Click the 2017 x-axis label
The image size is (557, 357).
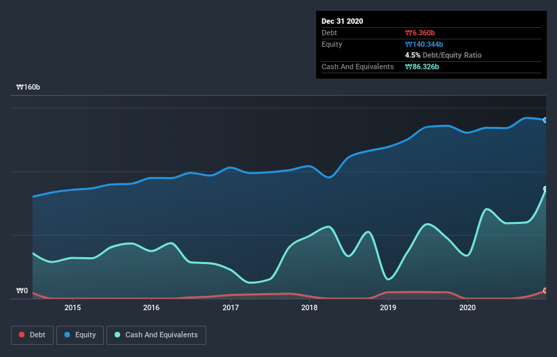tap(231, 307)
